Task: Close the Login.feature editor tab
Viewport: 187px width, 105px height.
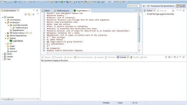Action: (x=89, y=10)
